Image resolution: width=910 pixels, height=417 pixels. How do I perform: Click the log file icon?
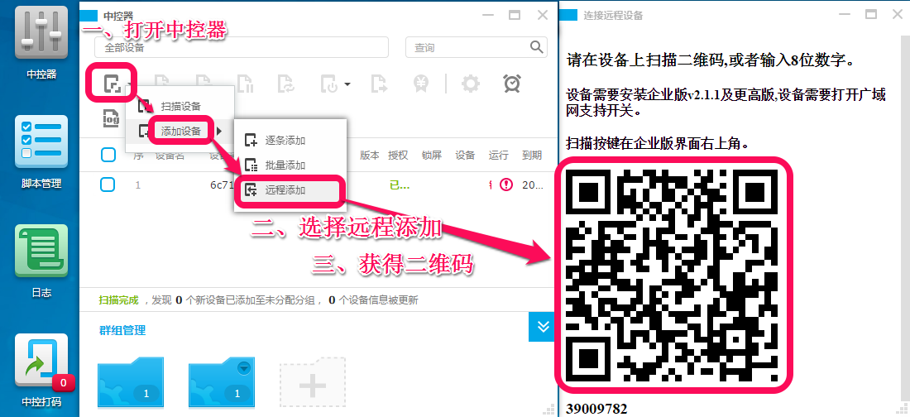tap(111, 118)
